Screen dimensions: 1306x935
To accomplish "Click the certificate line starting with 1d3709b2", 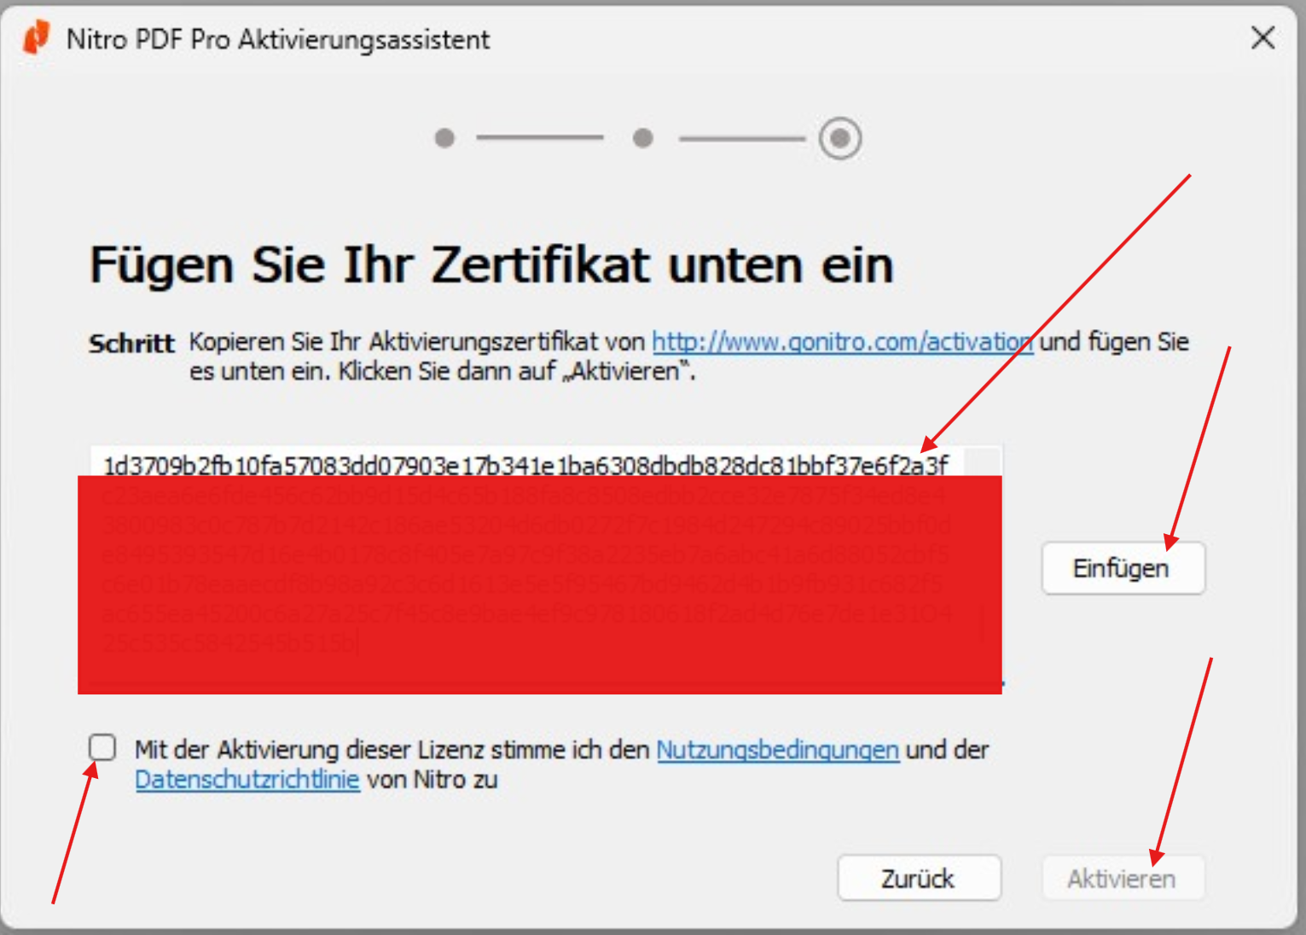I will coord(525,465).
